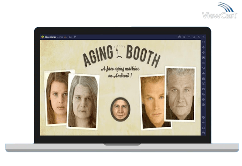Screen dimensions: 242x166
Task: Click the volume up sidebar icon
Action: [203, 47]
